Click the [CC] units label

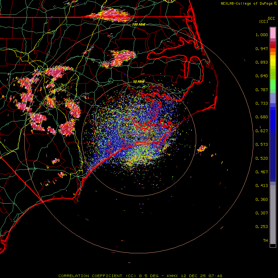[x=263, y=21]
